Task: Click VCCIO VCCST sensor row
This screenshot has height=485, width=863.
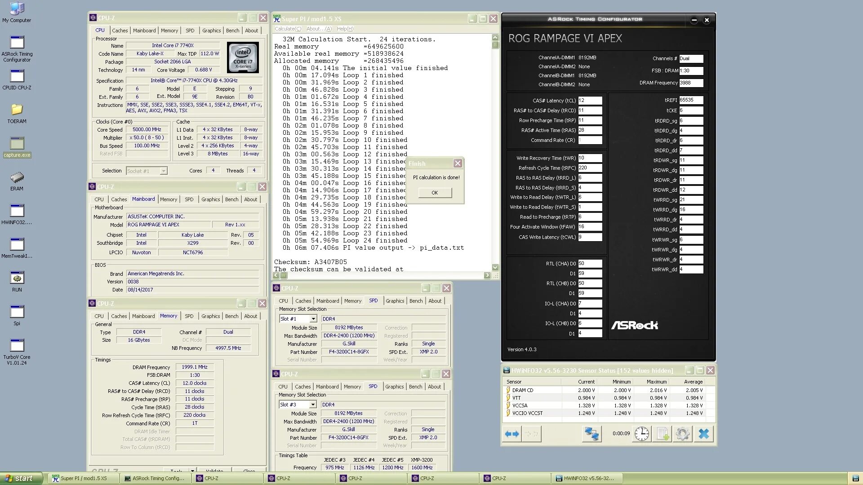Action: tap(609, 413)
